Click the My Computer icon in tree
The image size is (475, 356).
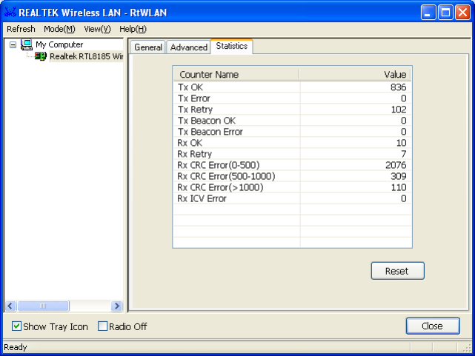point(27,44)
